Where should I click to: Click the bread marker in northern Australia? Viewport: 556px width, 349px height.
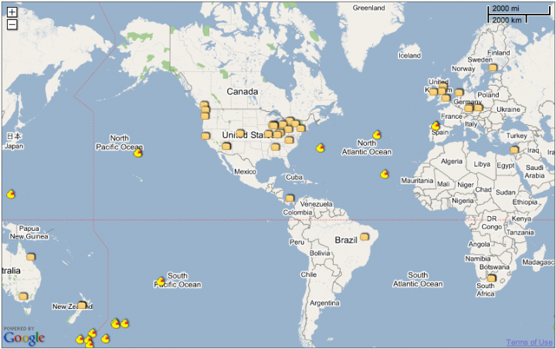click(31, 256)
